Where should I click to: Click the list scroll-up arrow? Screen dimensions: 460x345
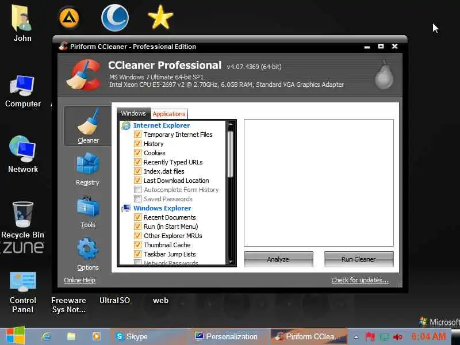(x=231, y=125)
